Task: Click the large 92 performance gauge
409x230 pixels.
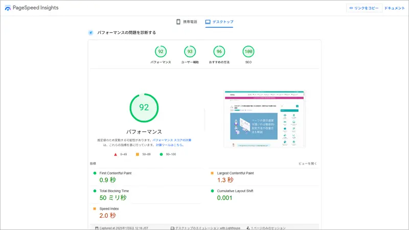Action: tap(144, 107)
